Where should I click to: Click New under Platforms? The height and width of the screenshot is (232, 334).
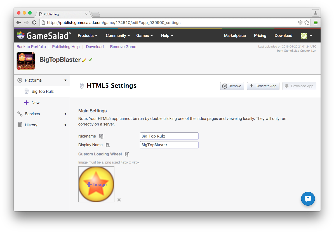pyautogui.click(x=35, y=103)
